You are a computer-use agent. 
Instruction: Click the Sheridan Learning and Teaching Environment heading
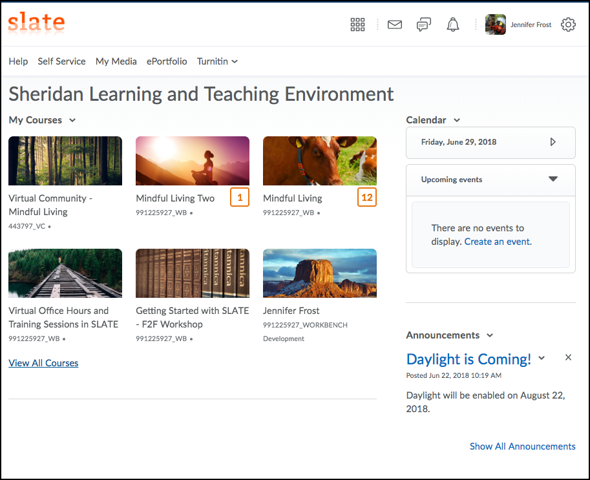(x=201, y=94)
